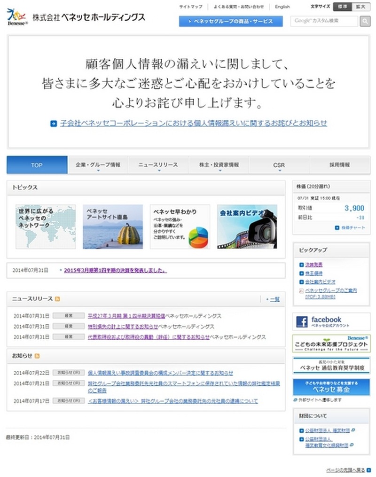Select the TOP navigation tab
This screenshot has width=376, height=477.
(x=37, y=165)
